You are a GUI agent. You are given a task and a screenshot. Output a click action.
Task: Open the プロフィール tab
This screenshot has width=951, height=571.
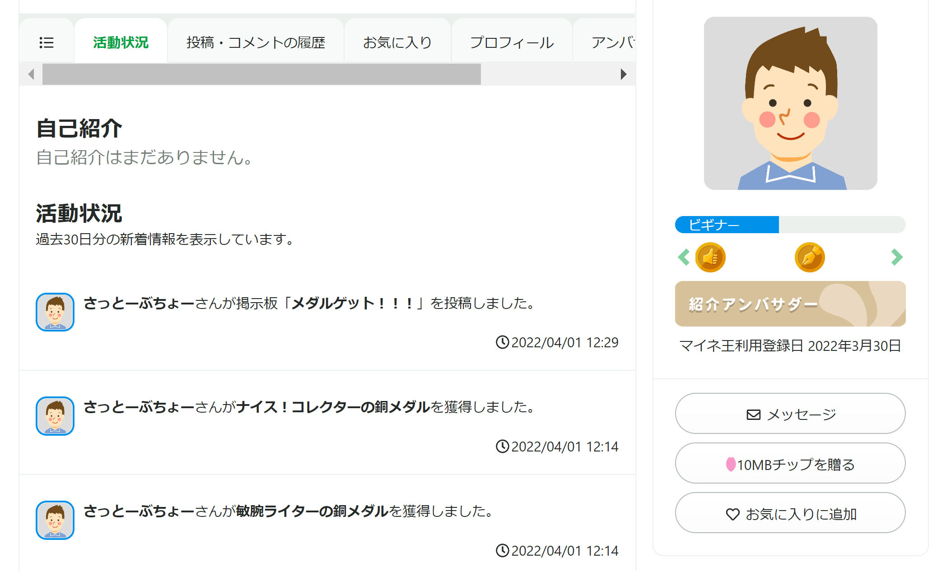pyautogui.click(x=512, y=42)
